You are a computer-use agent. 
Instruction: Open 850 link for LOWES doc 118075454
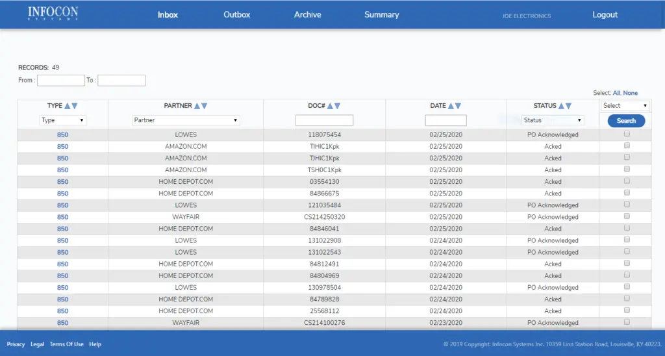63,135
